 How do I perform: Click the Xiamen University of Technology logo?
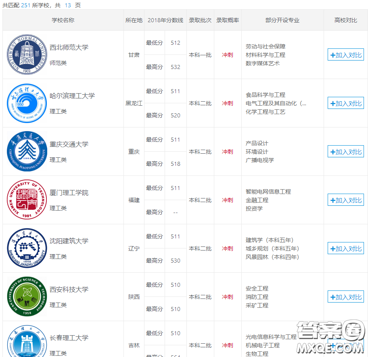tap(27, 200)
